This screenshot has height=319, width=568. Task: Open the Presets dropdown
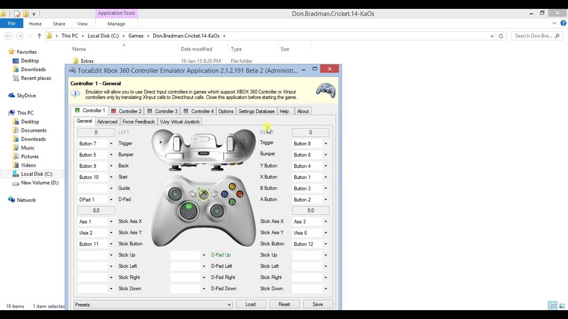(229, 305)
